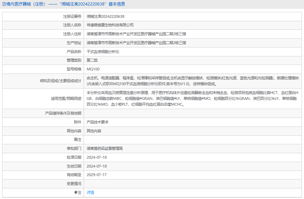Screen dimensions: 304x199
Task: Click 其他内容 value in other content row
Action: tap(94, 131)
